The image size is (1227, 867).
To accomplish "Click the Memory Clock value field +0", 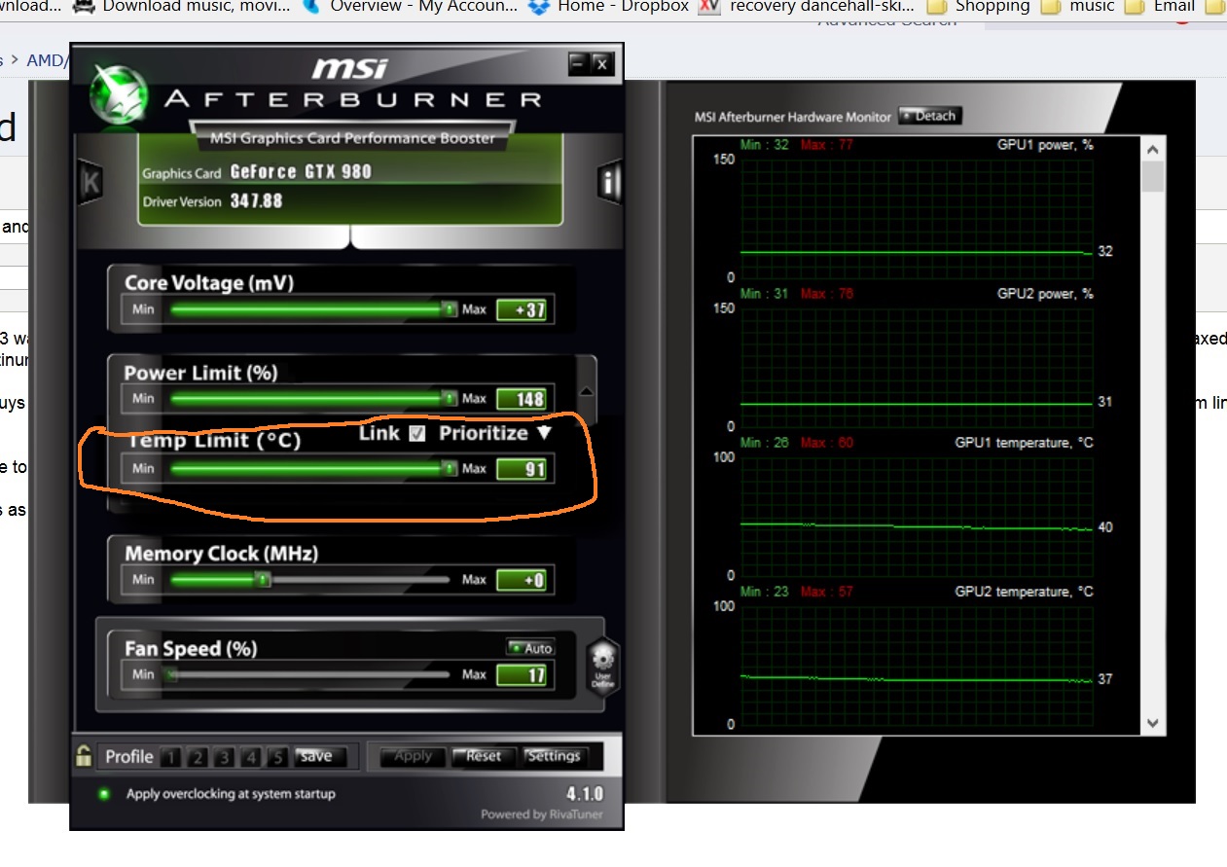I will pos(523,581).
